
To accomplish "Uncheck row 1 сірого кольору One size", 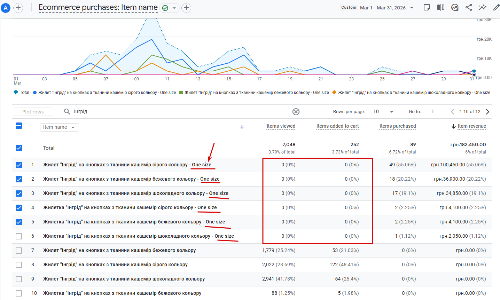I will pos(19,165).
